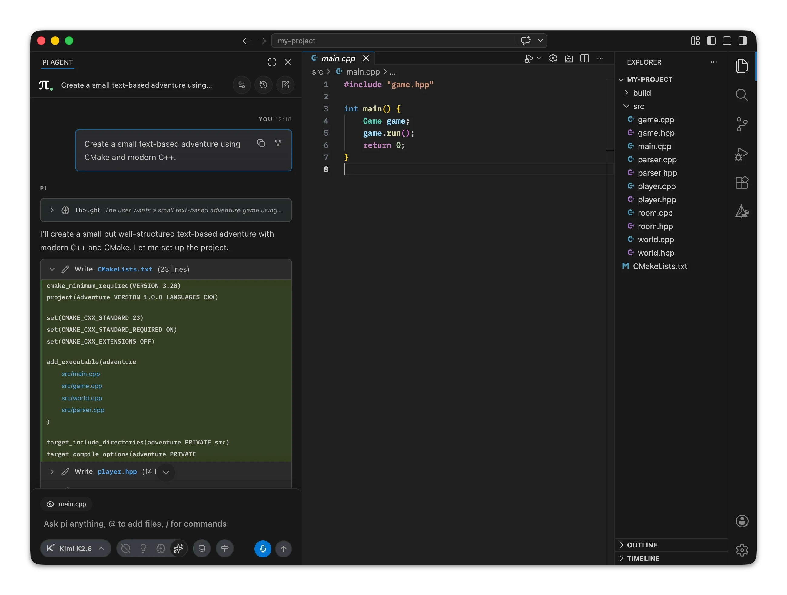Select the thinking-off mode toggle
This screenshot has width=787, height=595.
pos(126,548)
